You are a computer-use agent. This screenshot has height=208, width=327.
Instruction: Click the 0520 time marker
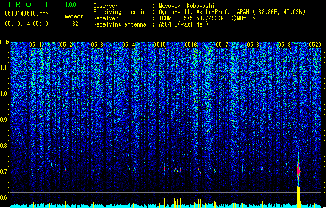tap(315, 45)
